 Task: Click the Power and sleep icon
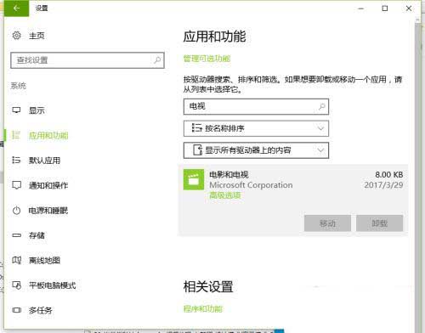coord(16,211)
